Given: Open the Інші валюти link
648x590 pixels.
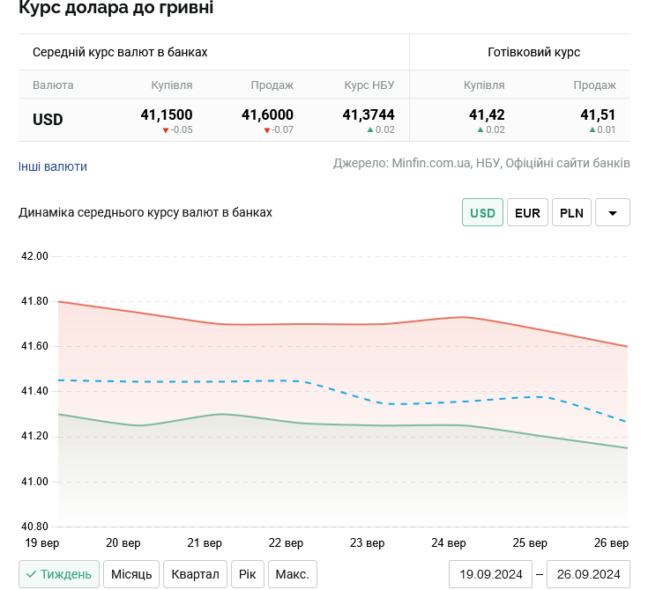Looking at the screenshot, I should point(53,166).
